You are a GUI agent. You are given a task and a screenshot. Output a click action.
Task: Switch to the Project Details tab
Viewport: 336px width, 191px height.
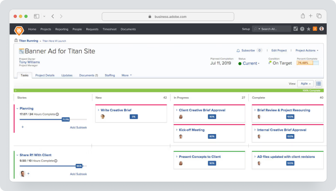tap(45, 76)
